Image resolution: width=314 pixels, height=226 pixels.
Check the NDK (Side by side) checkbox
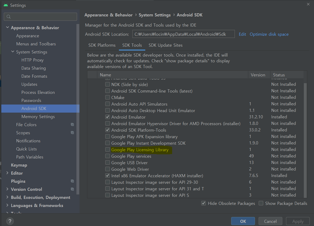click(107, 84)
